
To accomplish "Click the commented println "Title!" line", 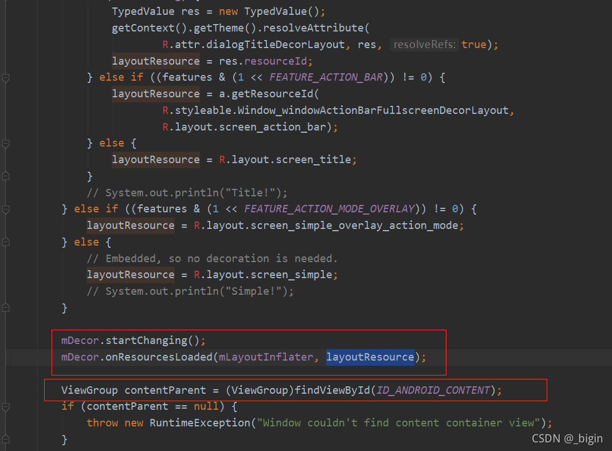I will point(187,192).
